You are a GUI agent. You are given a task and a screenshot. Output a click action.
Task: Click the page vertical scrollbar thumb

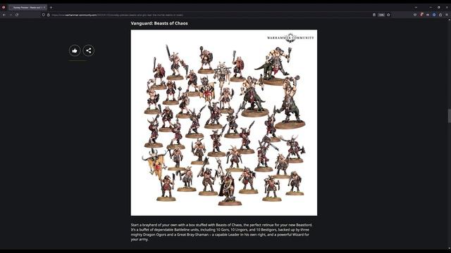(x=450, y=116)
